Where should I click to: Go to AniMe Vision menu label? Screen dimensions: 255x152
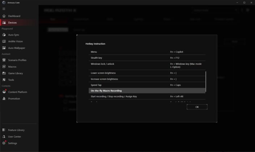pos(16,41)
